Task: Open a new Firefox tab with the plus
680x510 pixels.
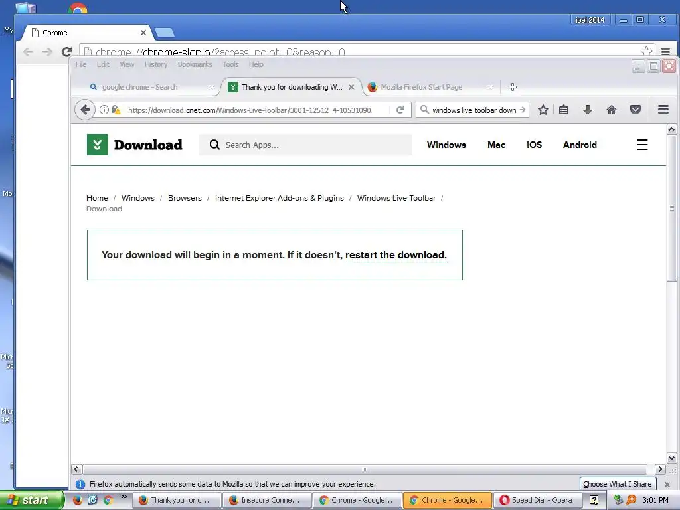Action: (513, 87)
